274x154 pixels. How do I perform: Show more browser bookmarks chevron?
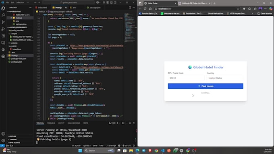(252, 13)
